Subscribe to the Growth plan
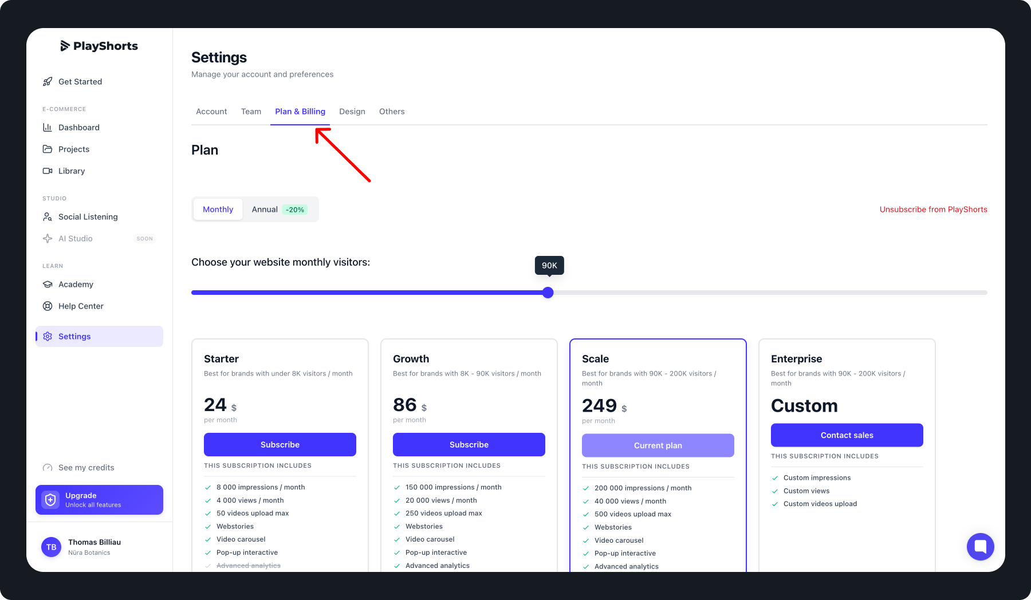The image size is (1031, 600). tap(469, 445)
